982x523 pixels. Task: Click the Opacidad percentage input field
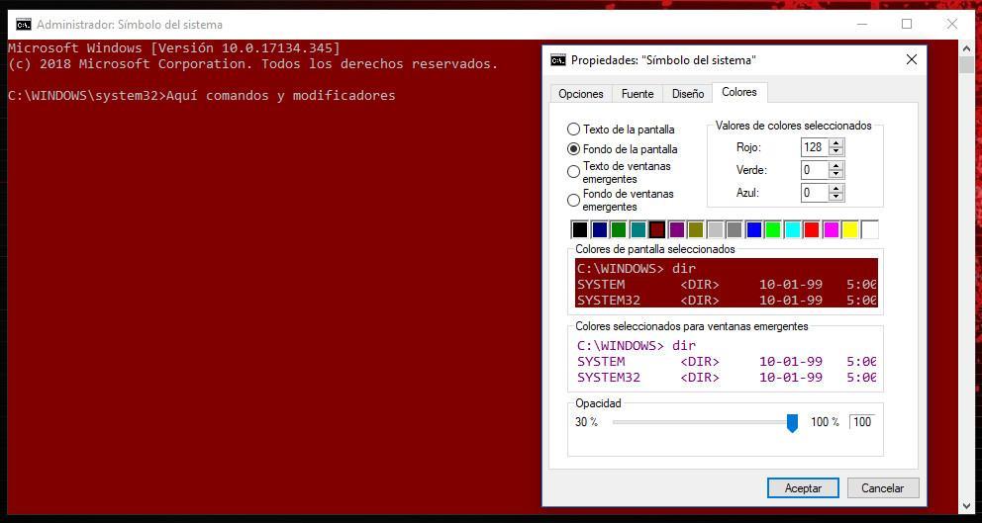click(862, 421)
